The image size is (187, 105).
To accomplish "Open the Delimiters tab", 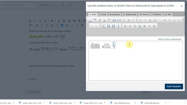I will point(157,15).
